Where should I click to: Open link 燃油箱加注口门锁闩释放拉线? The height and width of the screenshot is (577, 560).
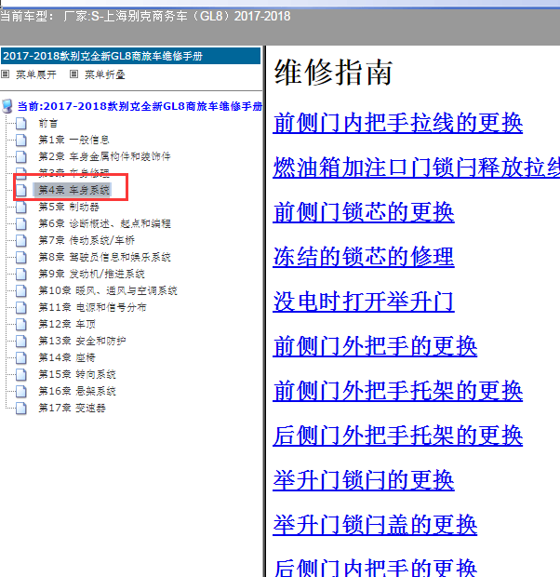pyautogui.click(x=417, y=168)
